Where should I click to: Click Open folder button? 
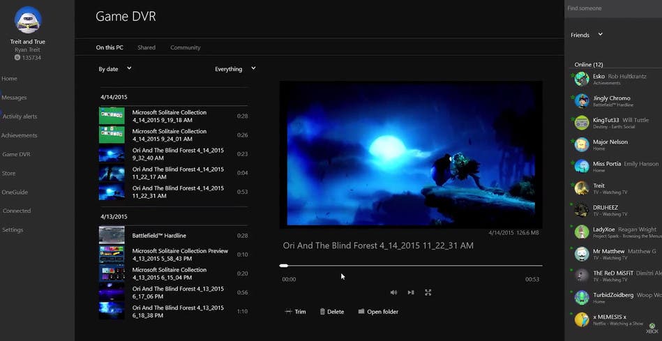point(378,312)
